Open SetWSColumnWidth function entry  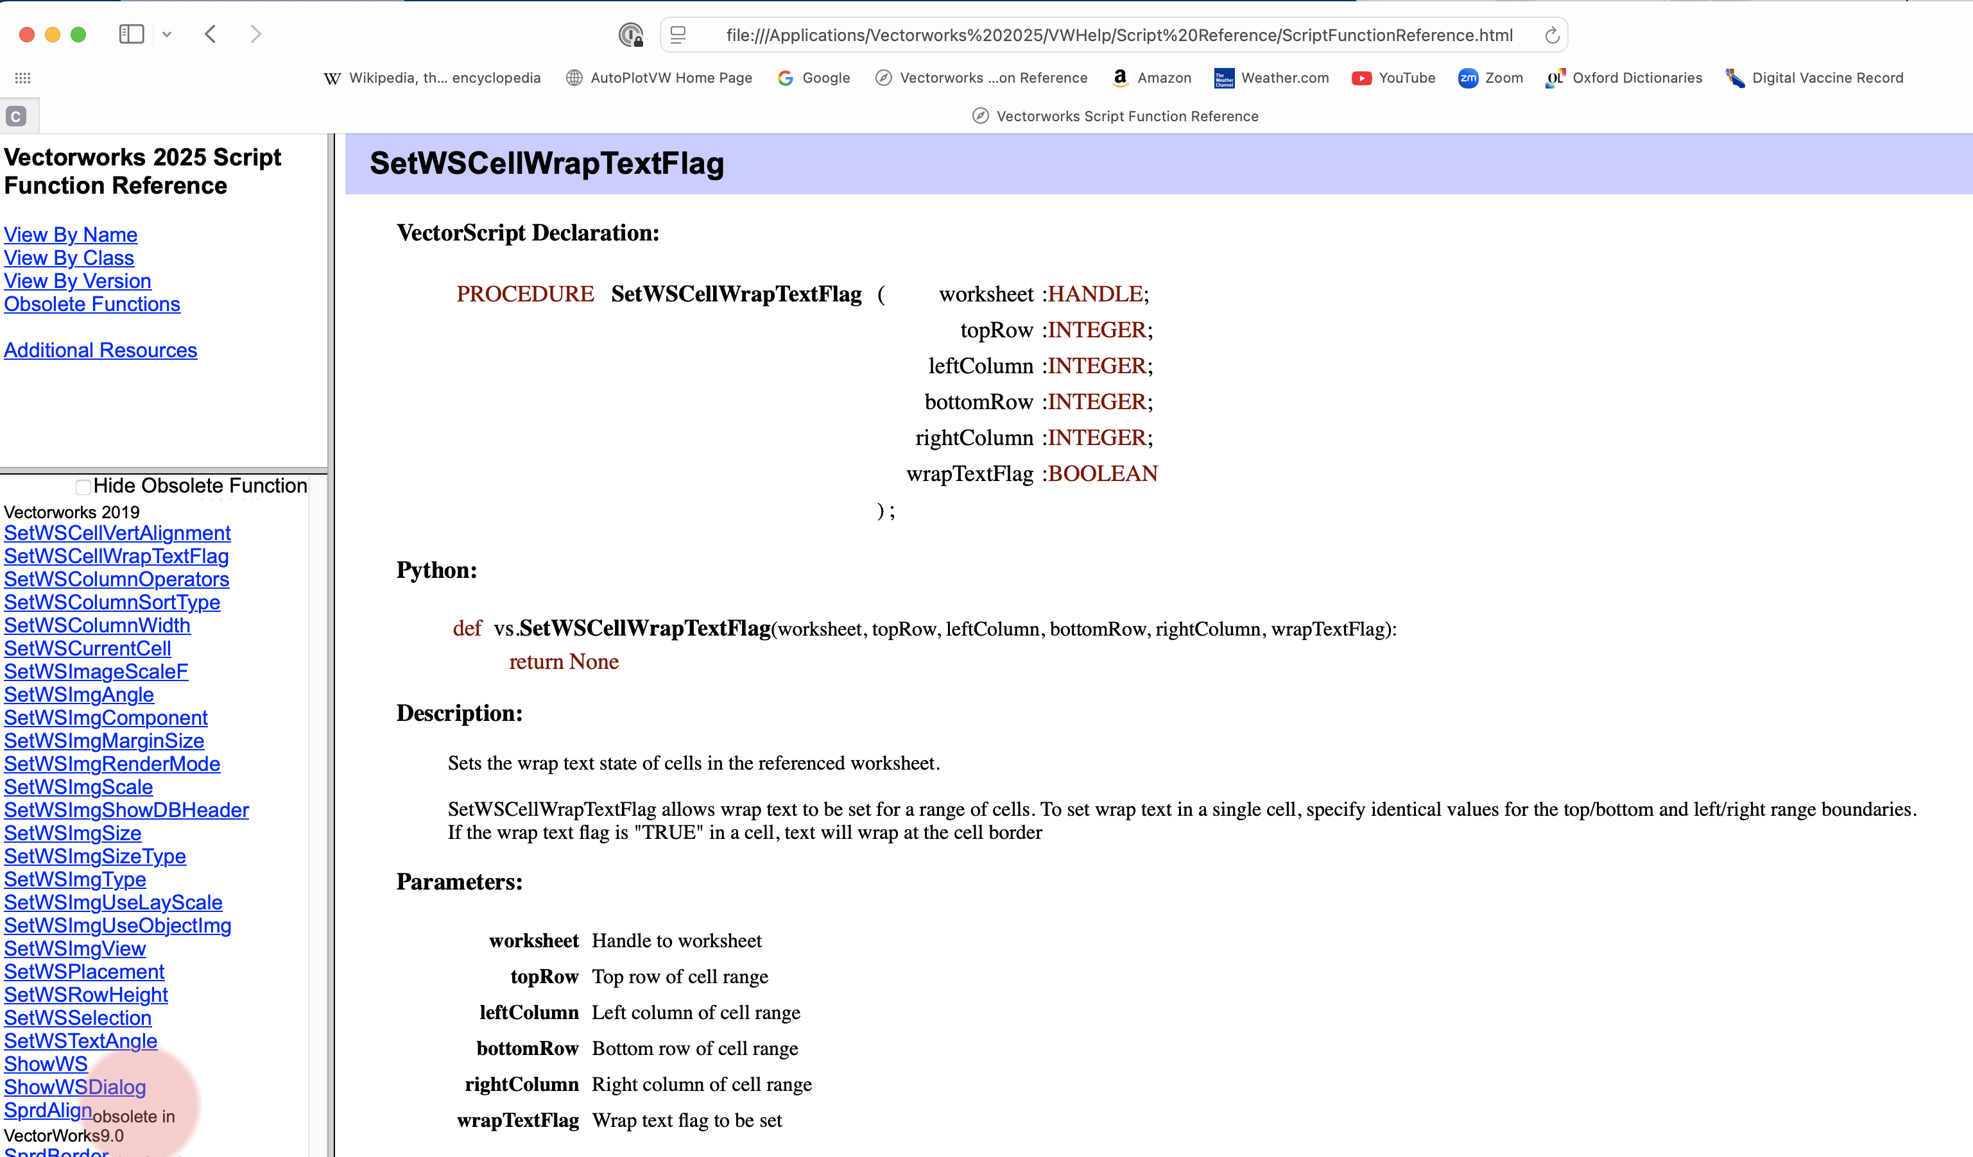point(97,625)
